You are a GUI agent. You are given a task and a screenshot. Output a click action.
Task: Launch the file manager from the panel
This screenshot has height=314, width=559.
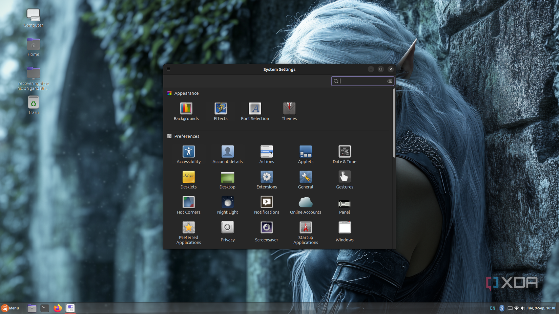(x=32, y=308)
